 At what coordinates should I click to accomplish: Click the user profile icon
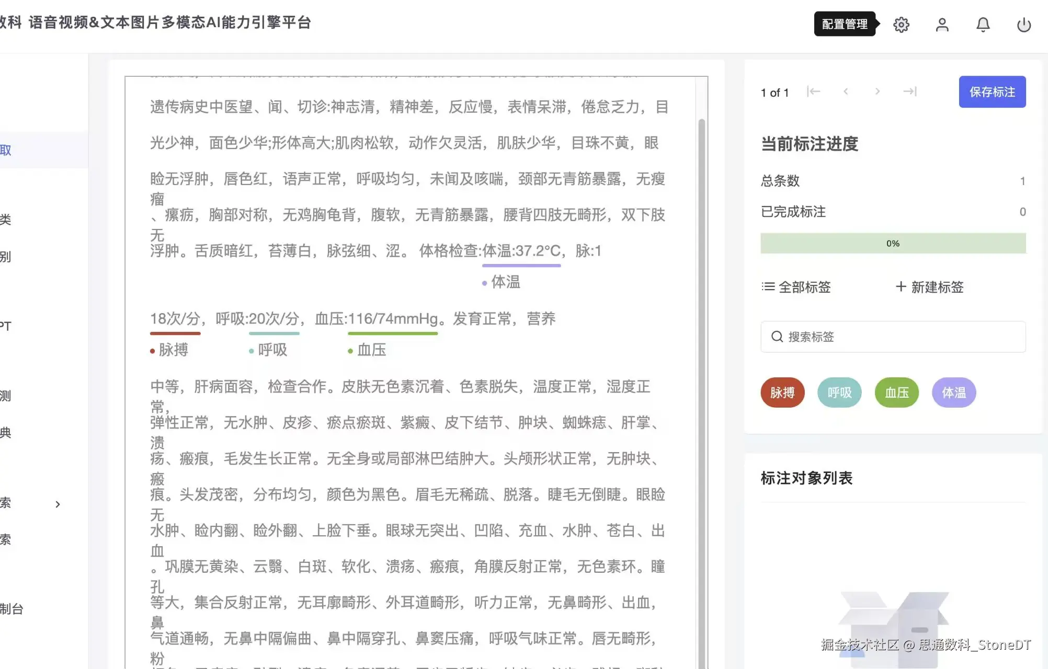942,25
